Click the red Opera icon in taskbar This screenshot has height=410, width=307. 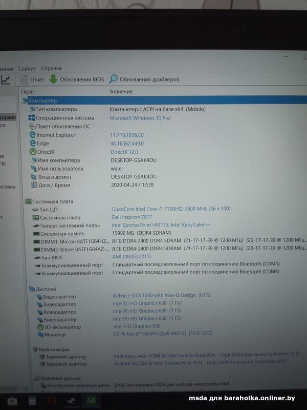[52, 401]
